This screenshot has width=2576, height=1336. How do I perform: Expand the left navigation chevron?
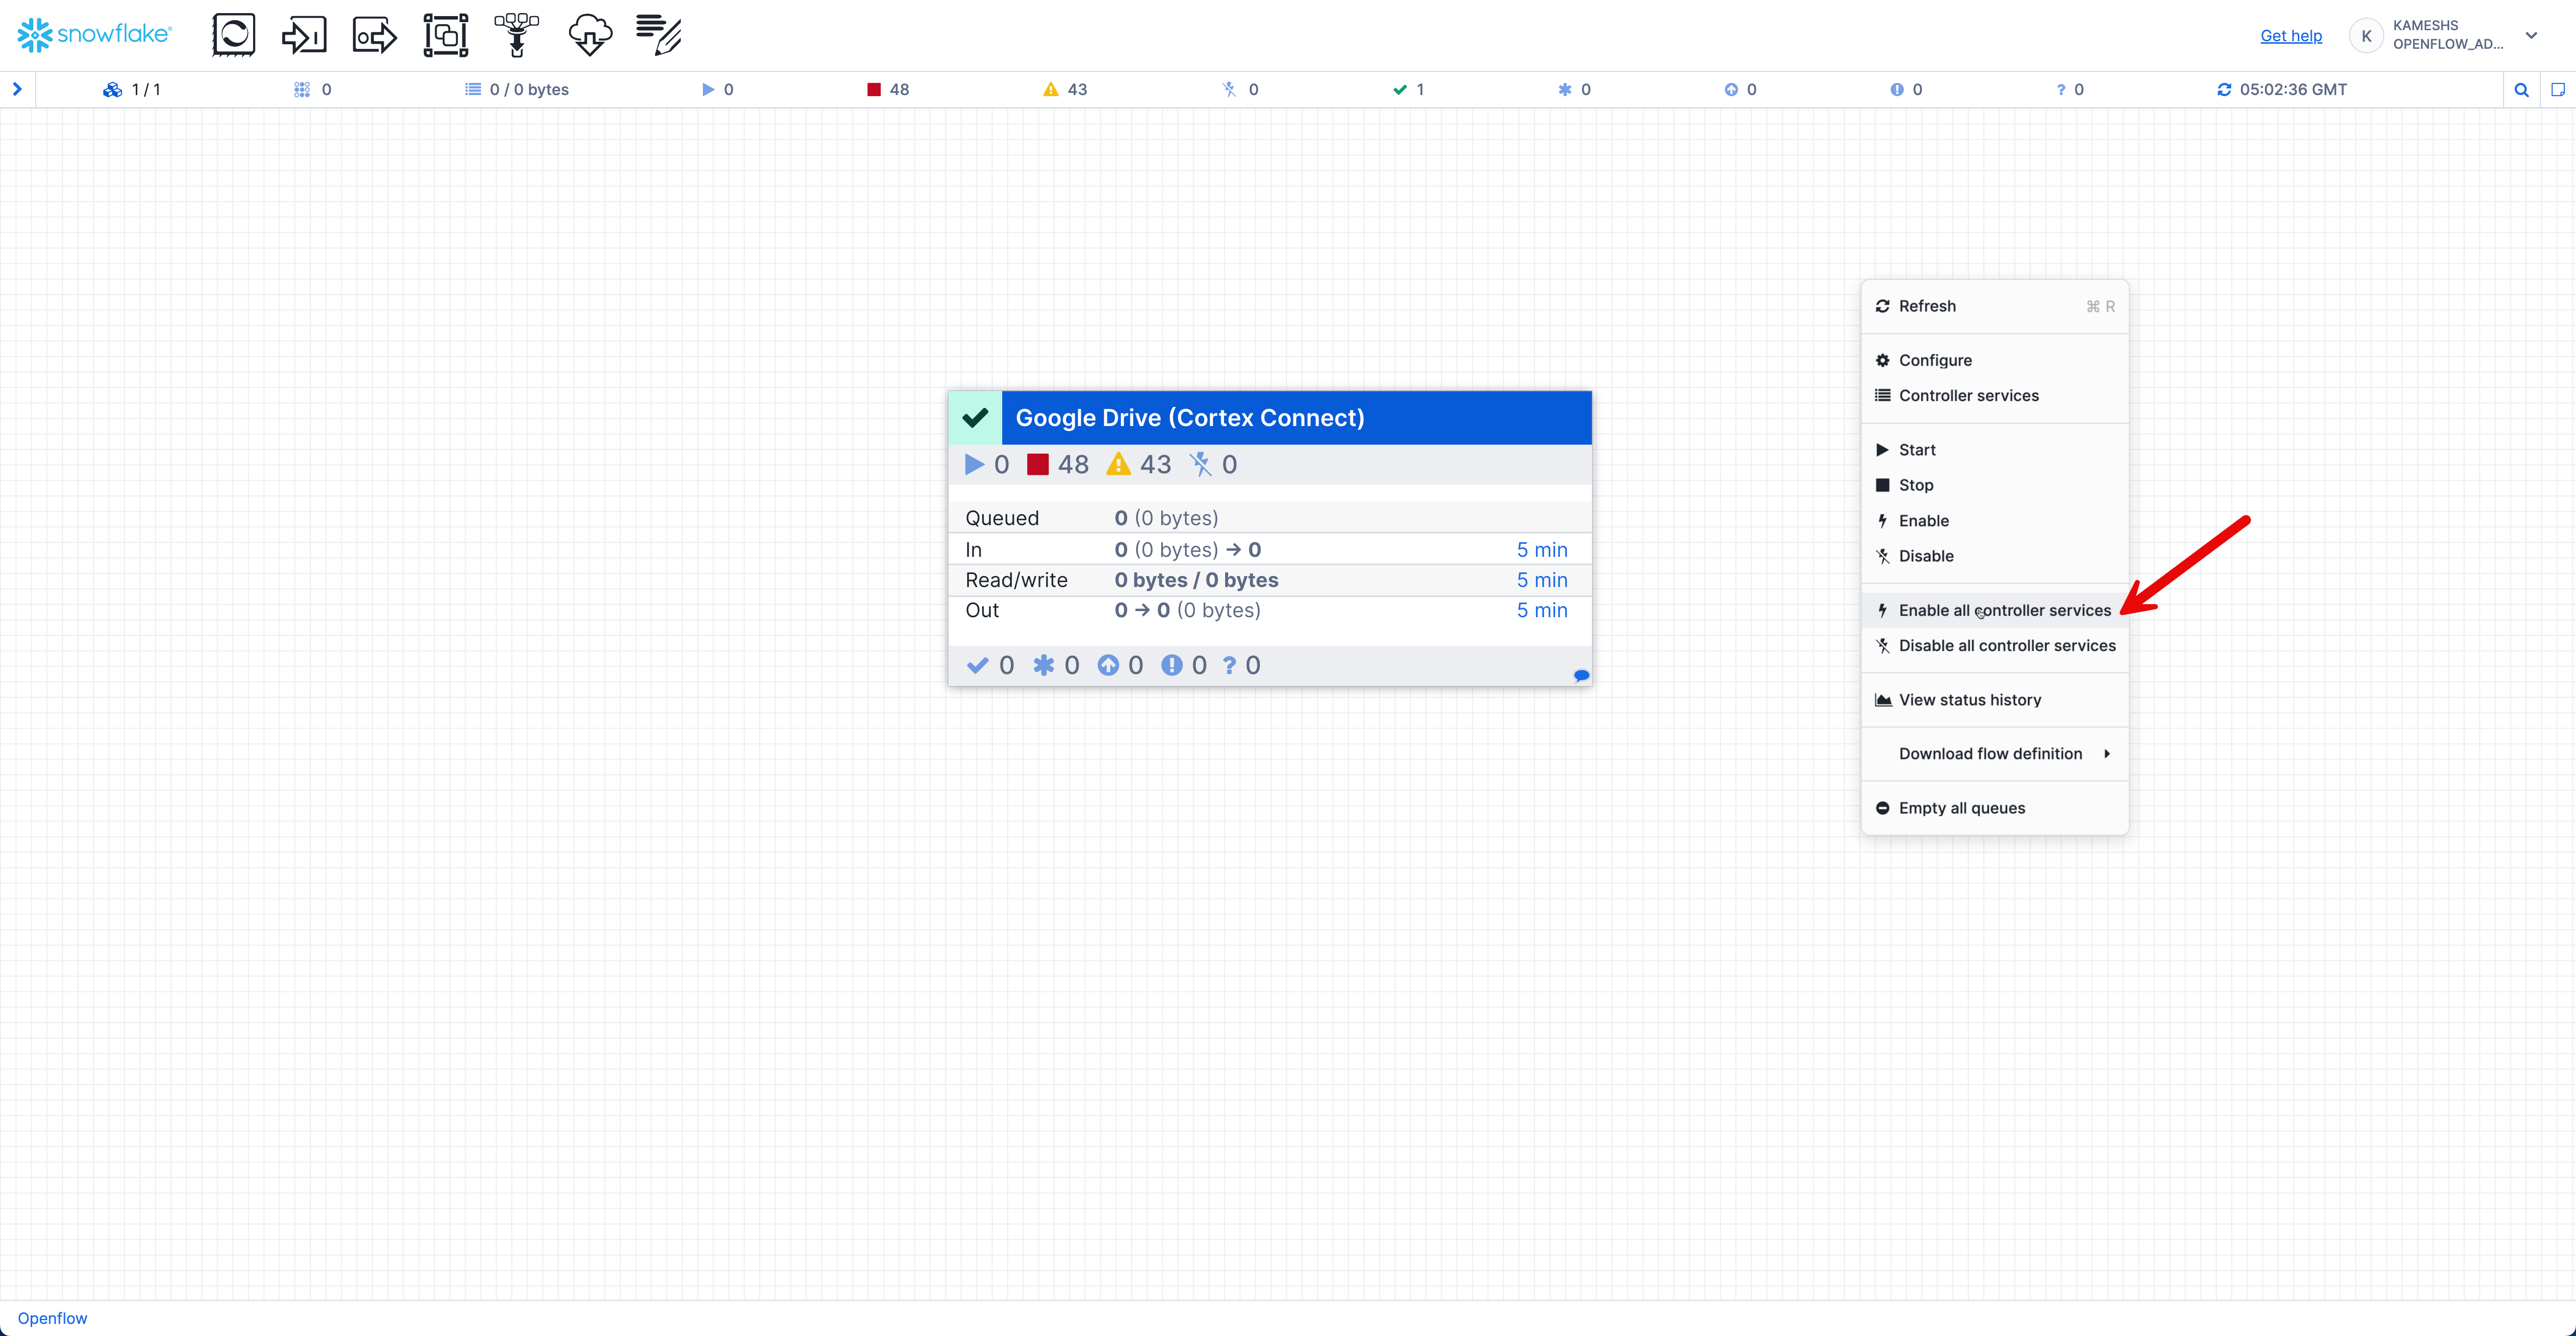click(17, 89)
